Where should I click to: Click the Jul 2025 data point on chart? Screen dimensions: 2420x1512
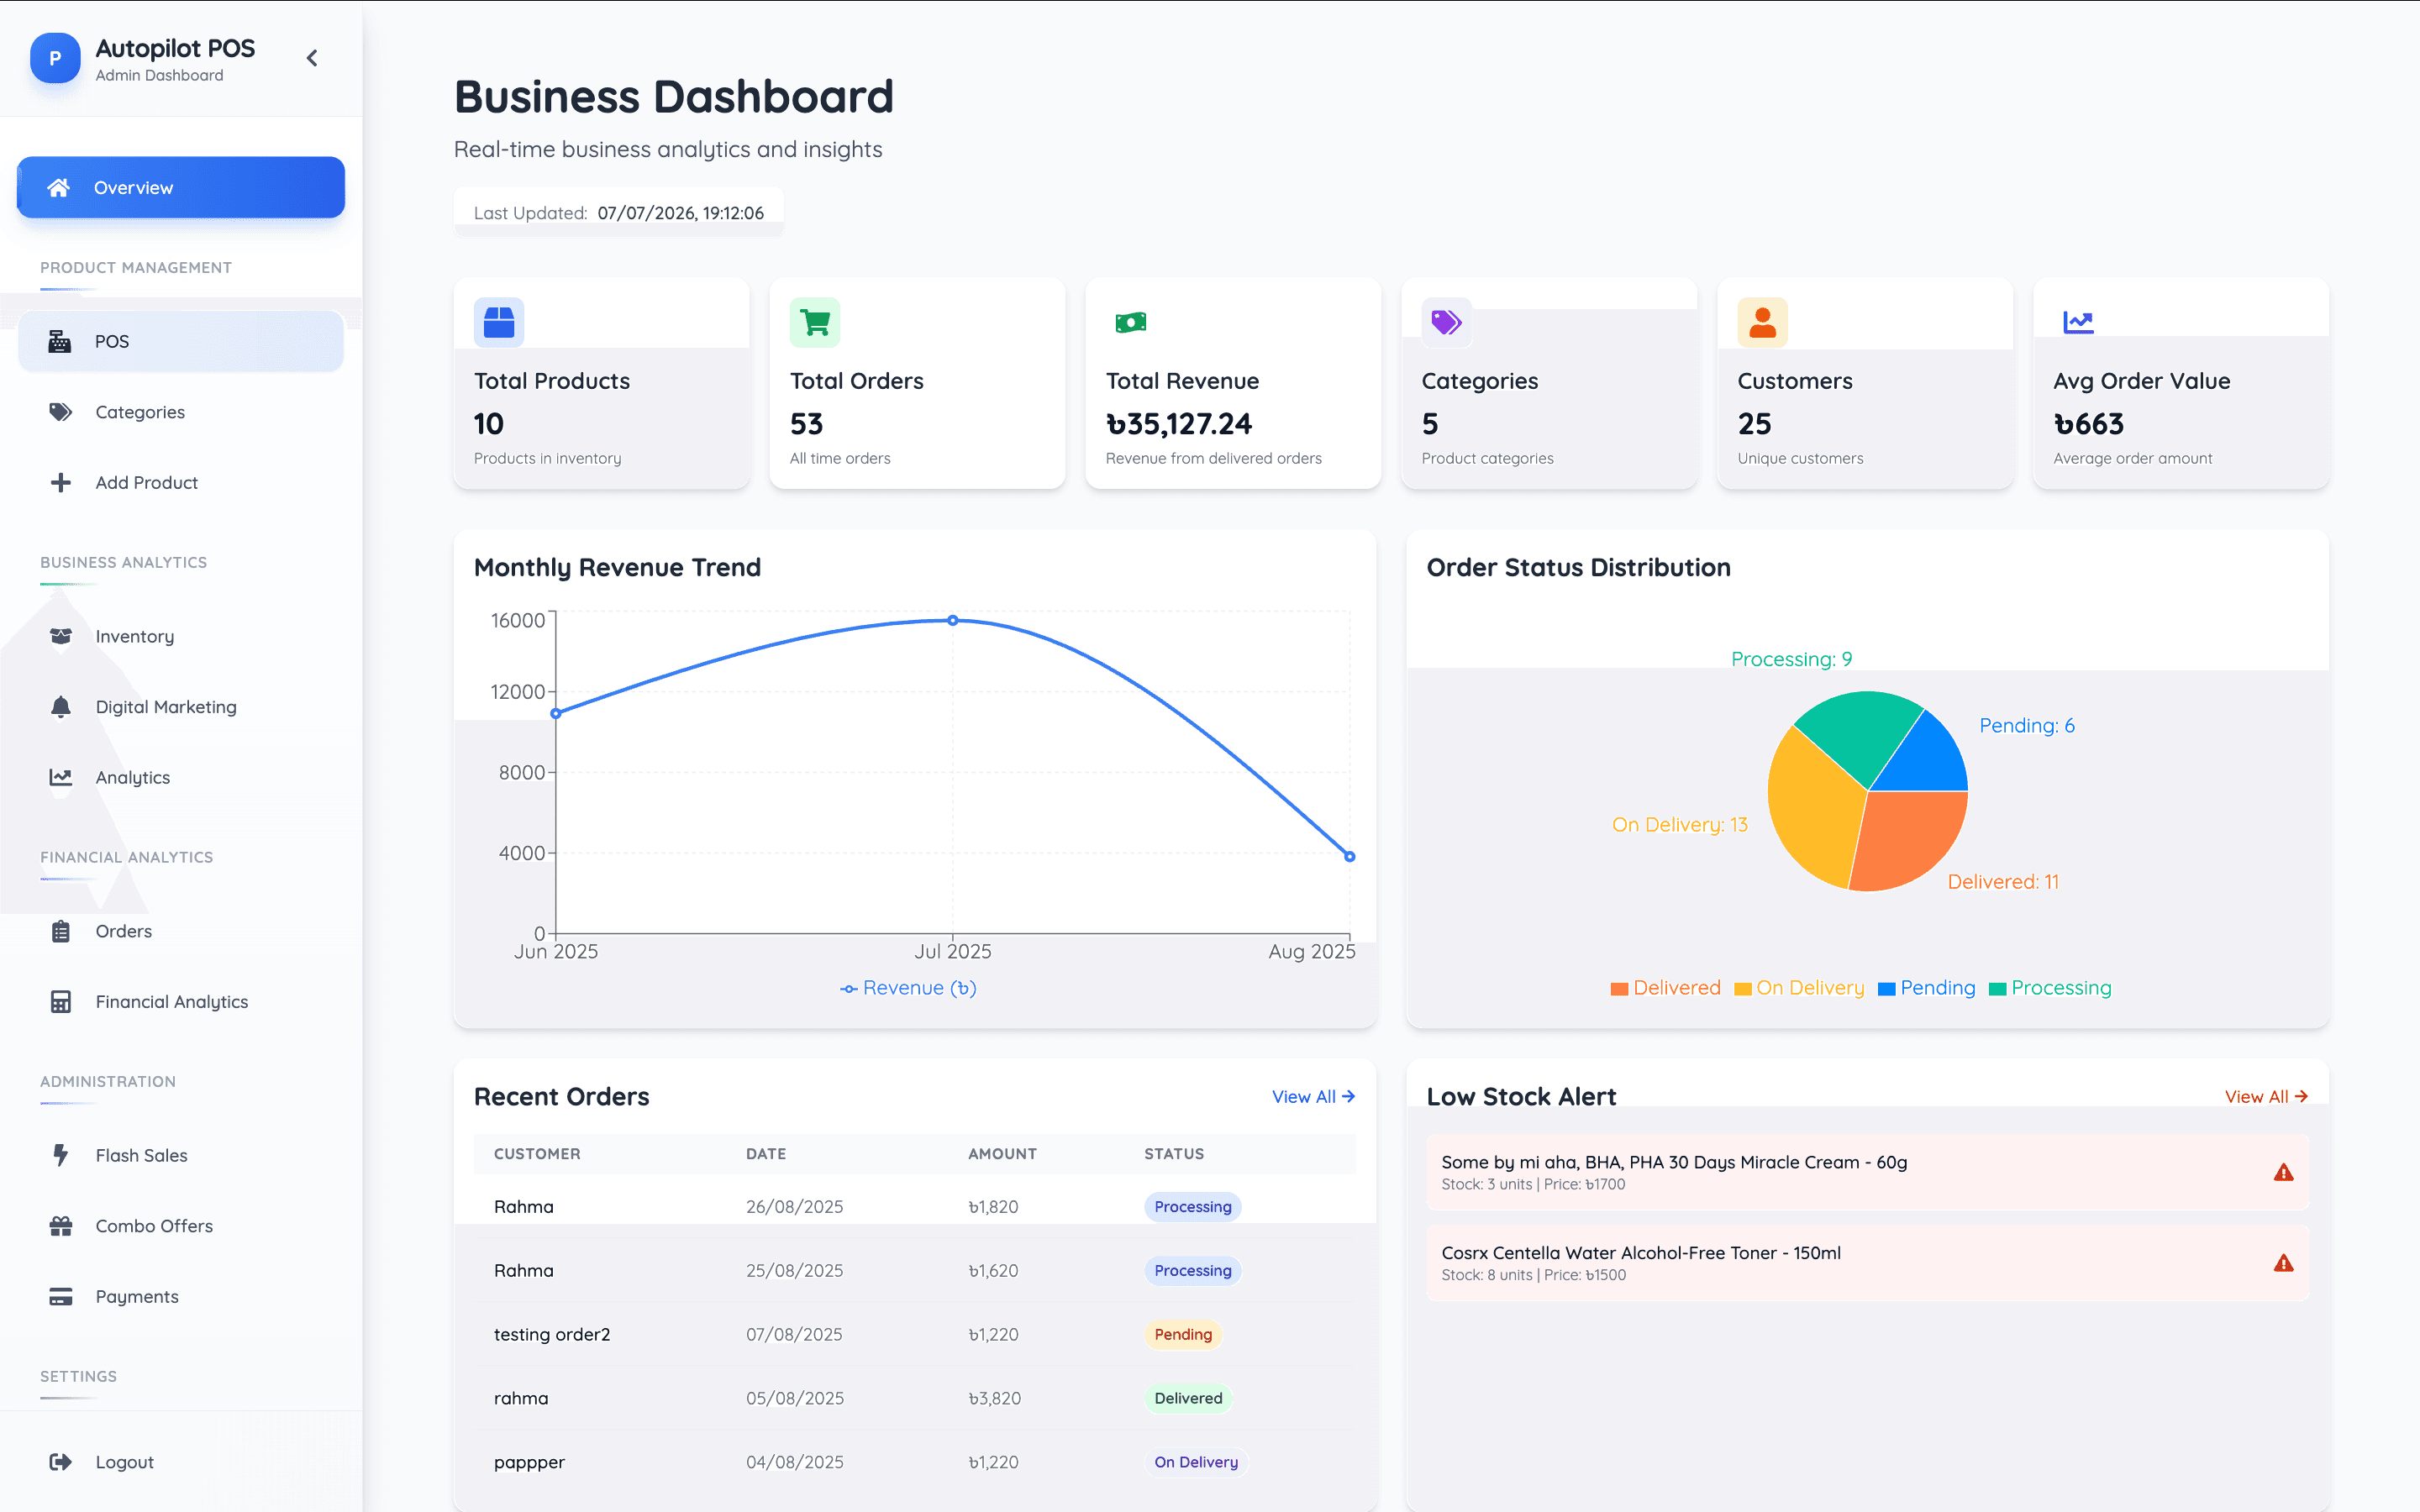[953, 620]
